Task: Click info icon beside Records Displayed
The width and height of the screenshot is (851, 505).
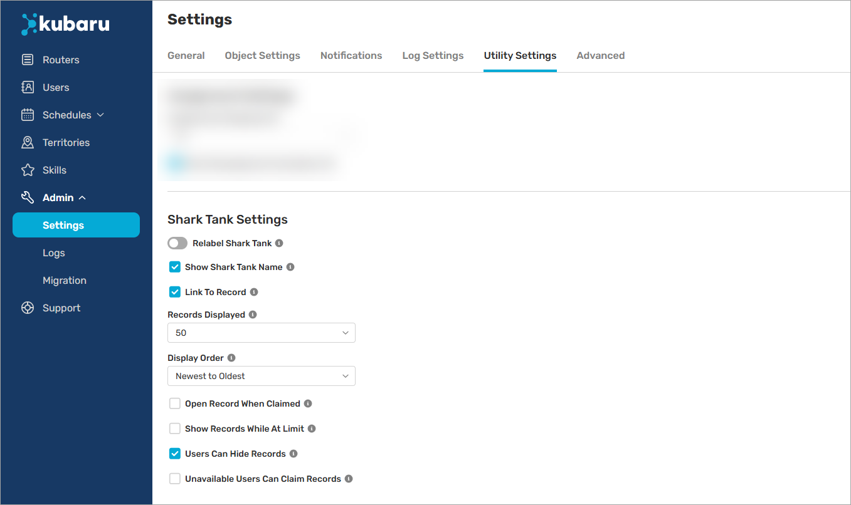Action: pyautogui.click(x=253, y=315)
